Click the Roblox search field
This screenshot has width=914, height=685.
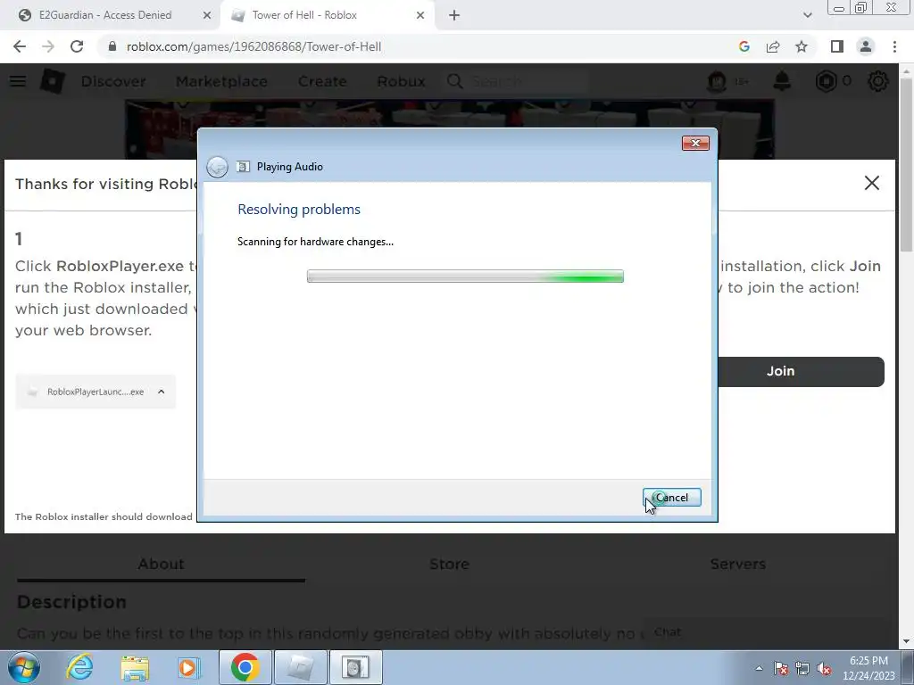point(516,81)
